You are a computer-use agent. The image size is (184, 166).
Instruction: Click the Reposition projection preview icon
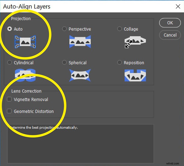click(x=135, y=75)
